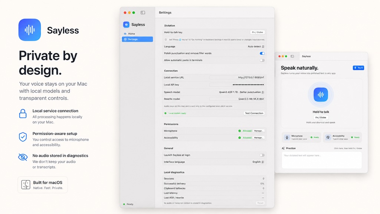The image size is (380, 214).
Task: Disable Polish punctuation and remove filler words
Action: [262, 53]
